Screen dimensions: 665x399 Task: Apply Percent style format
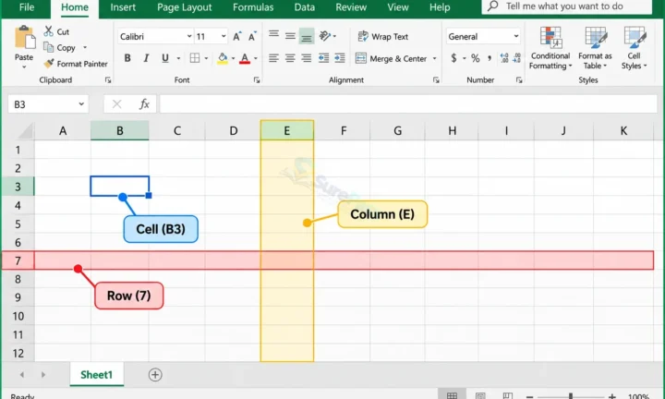[x=476, y=58]
